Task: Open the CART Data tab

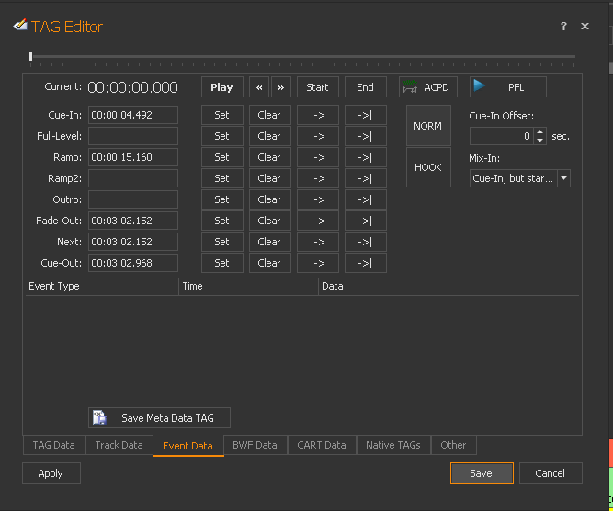Action: tap(322, 445)
